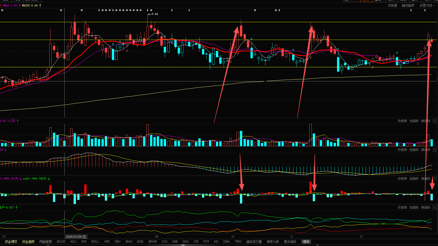Select the TRIX indicator tab
The width and height of the screenshot is (438, 246).
(238, 242)
